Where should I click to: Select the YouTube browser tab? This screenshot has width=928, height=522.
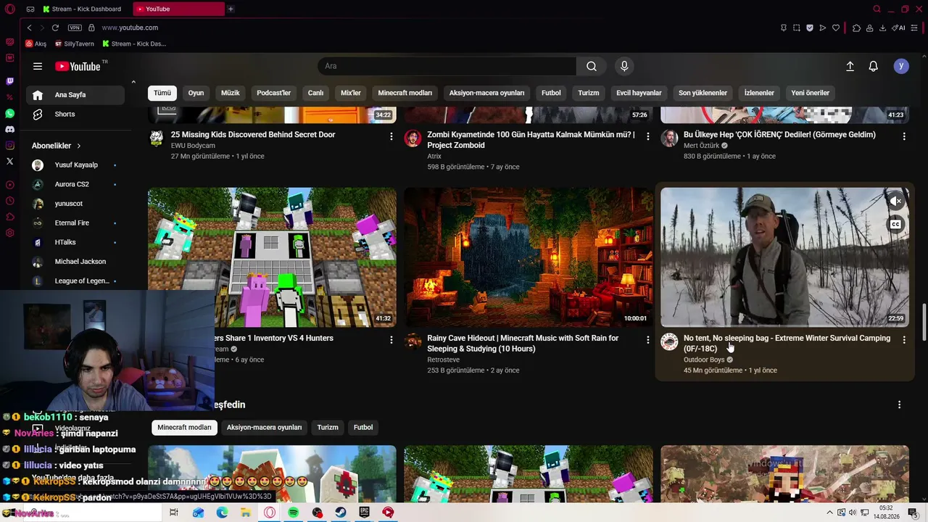[179, 9]
